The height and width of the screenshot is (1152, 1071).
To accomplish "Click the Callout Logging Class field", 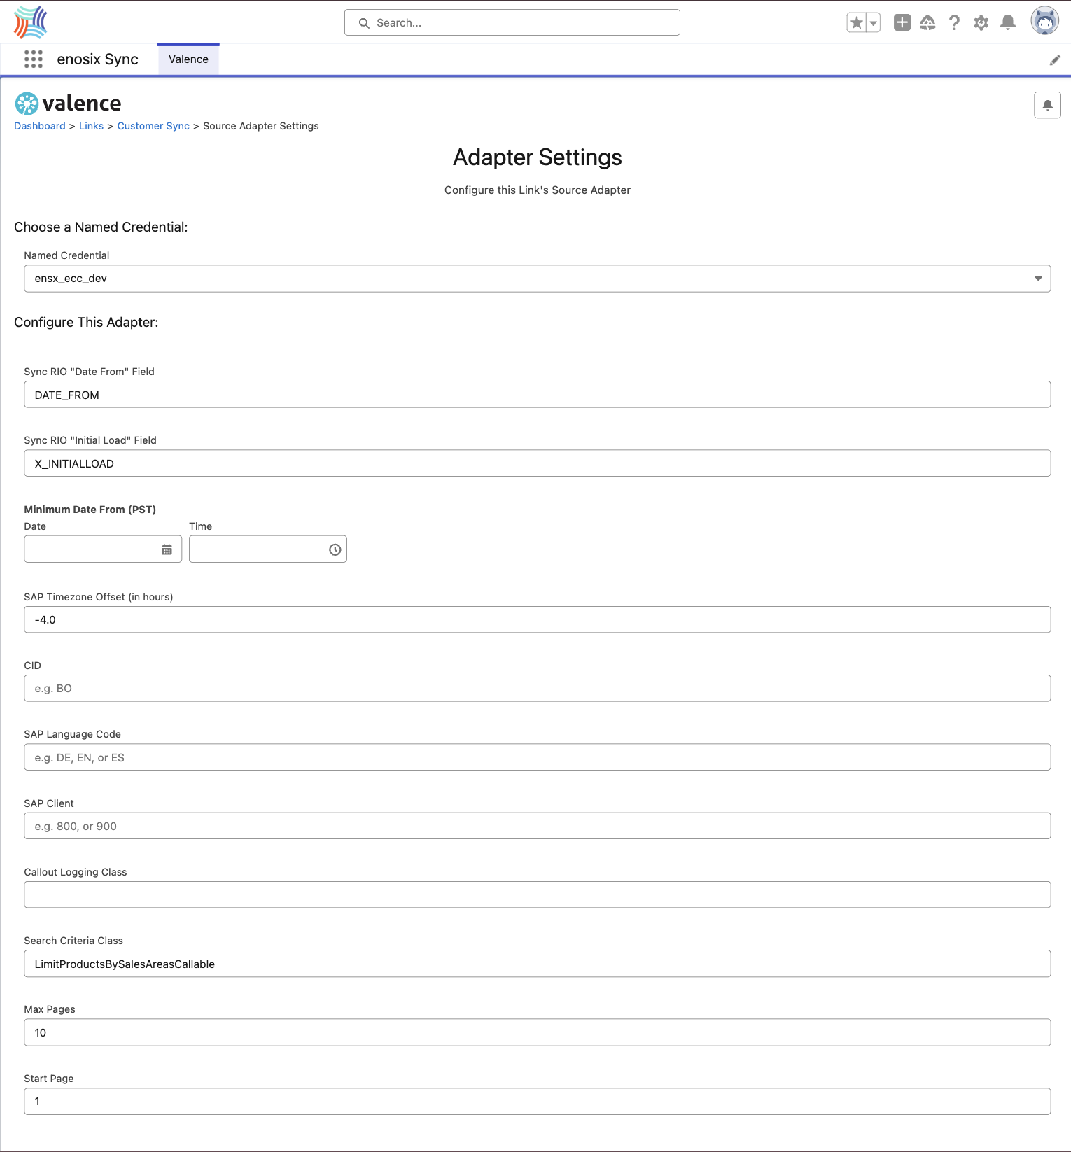I will coord(538,894).
